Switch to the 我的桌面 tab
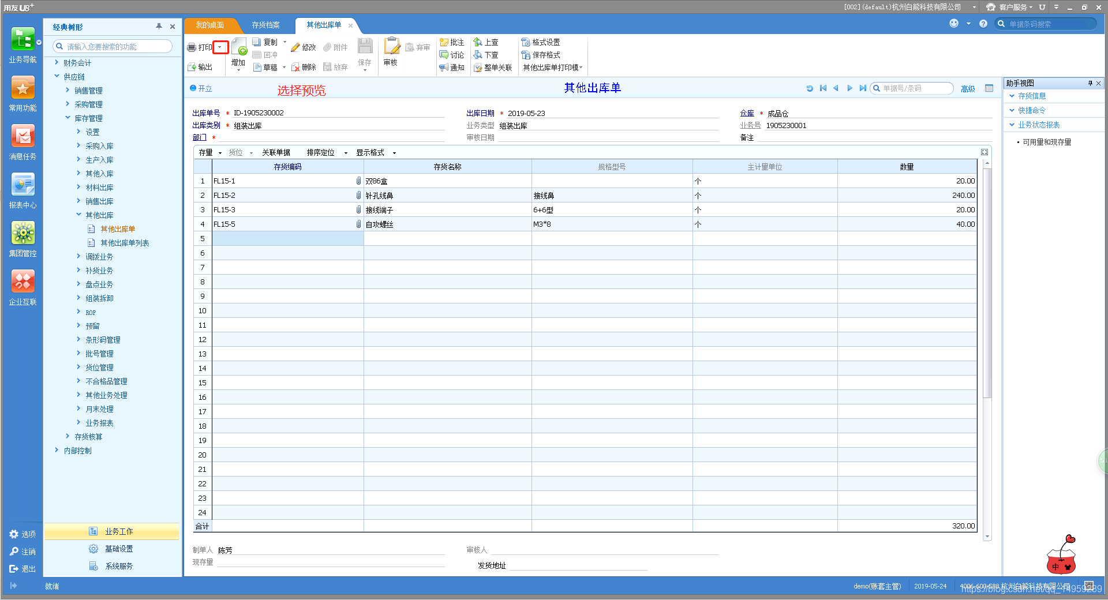The height and width of the screenshot is (600, 1108). (209, 25)
